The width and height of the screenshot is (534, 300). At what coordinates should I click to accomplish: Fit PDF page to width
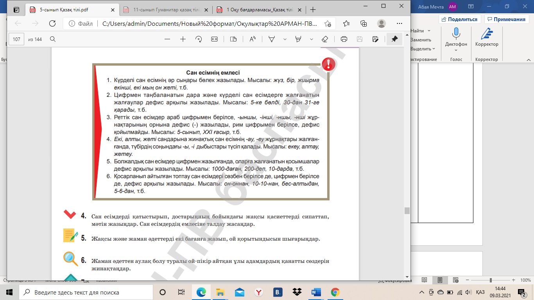[x=214, y=39]
